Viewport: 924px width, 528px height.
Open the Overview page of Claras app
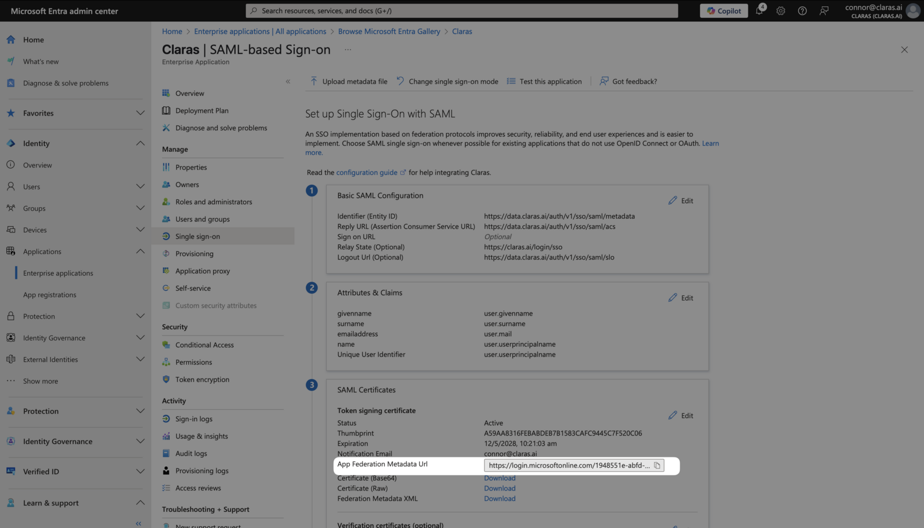(x=189, y=93)
